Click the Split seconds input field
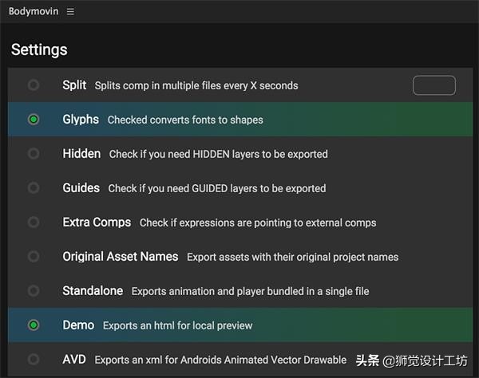Image resolution: width=479 pixels, height=378 pixels. click(433, 85)
